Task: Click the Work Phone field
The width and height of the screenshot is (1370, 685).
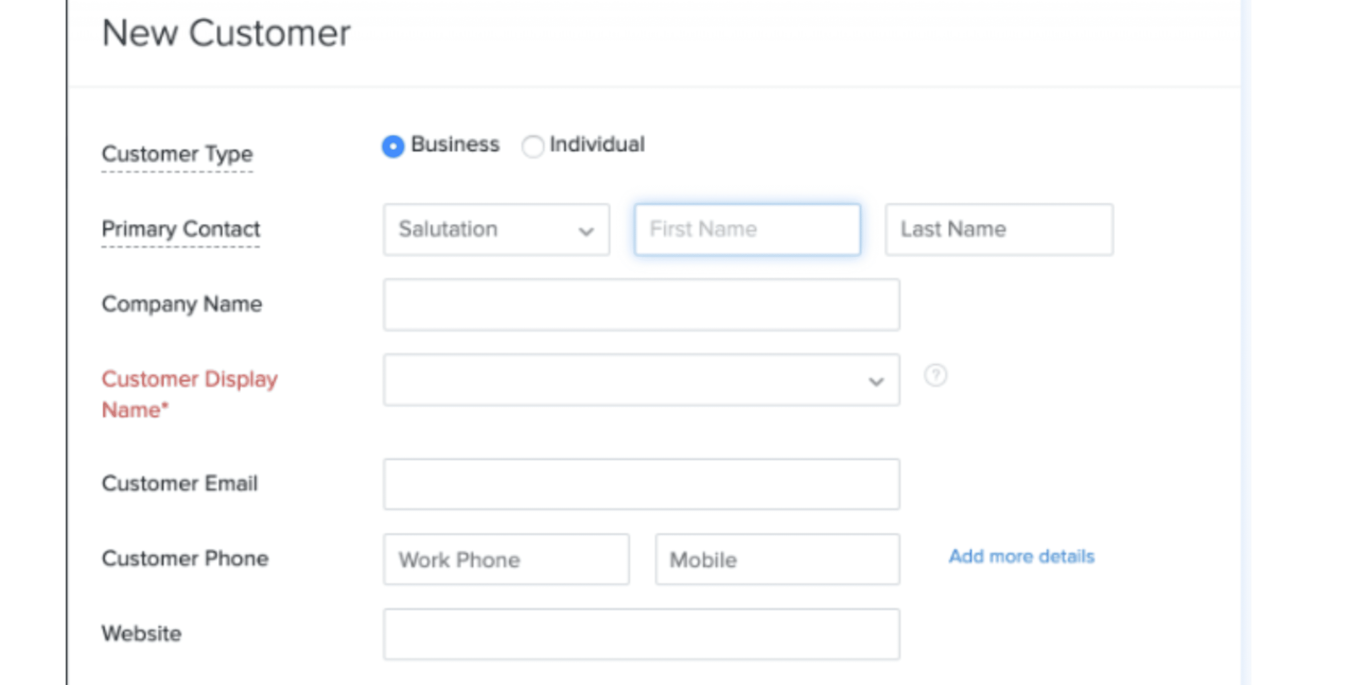Action: click(506, 559)
